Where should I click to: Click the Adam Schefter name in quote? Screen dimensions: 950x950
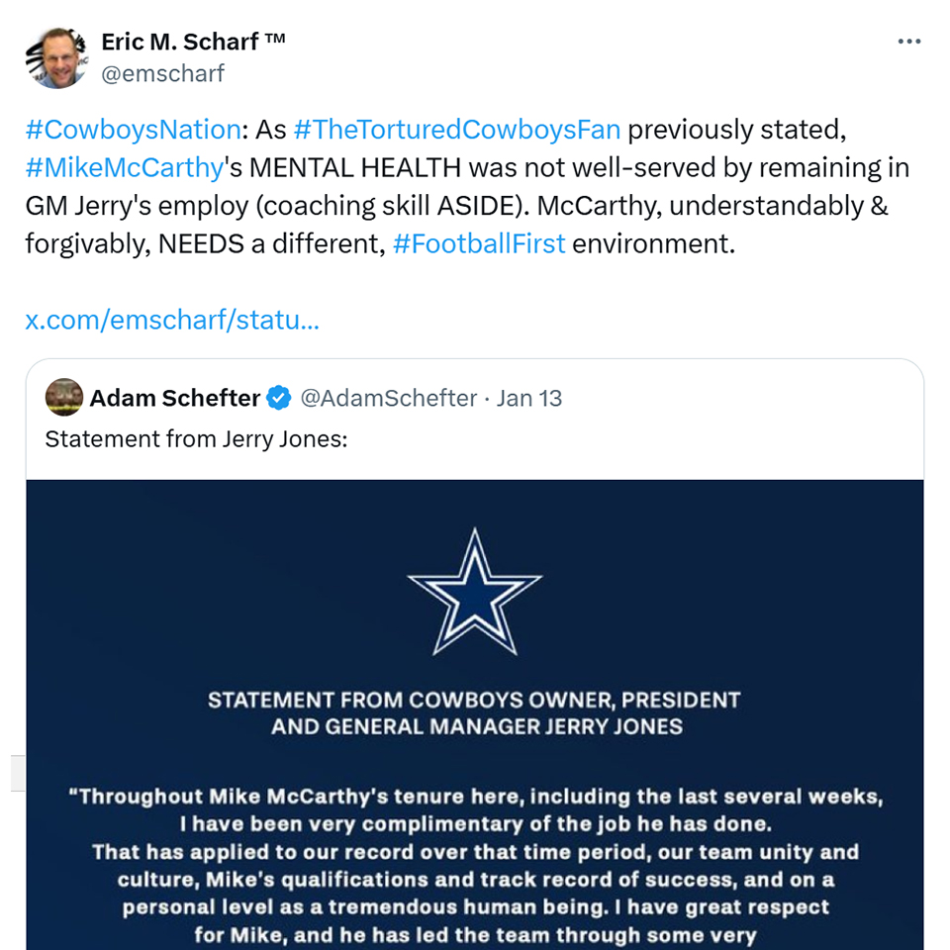[175, 398]
